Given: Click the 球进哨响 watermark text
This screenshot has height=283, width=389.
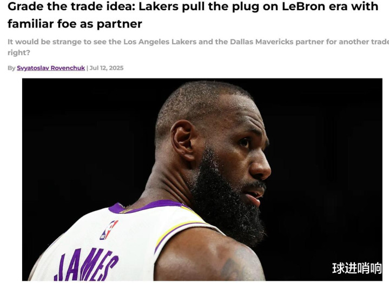Looking at the screenshot, I should pos(357,268).
